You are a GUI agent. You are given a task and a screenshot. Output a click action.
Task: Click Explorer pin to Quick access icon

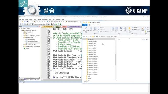86,28
